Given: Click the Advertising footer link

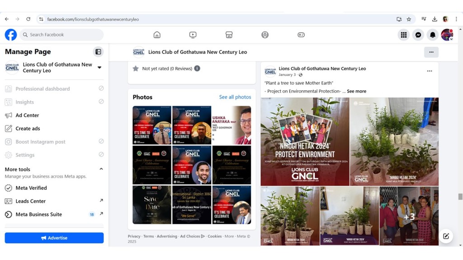Looking at the screenshot, I should (167, 237).
